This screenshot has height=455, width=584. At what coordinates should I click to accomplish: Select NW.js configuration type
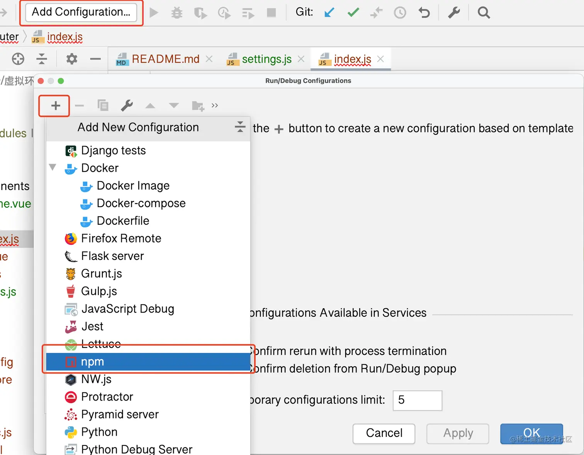(x=148, y=379)
